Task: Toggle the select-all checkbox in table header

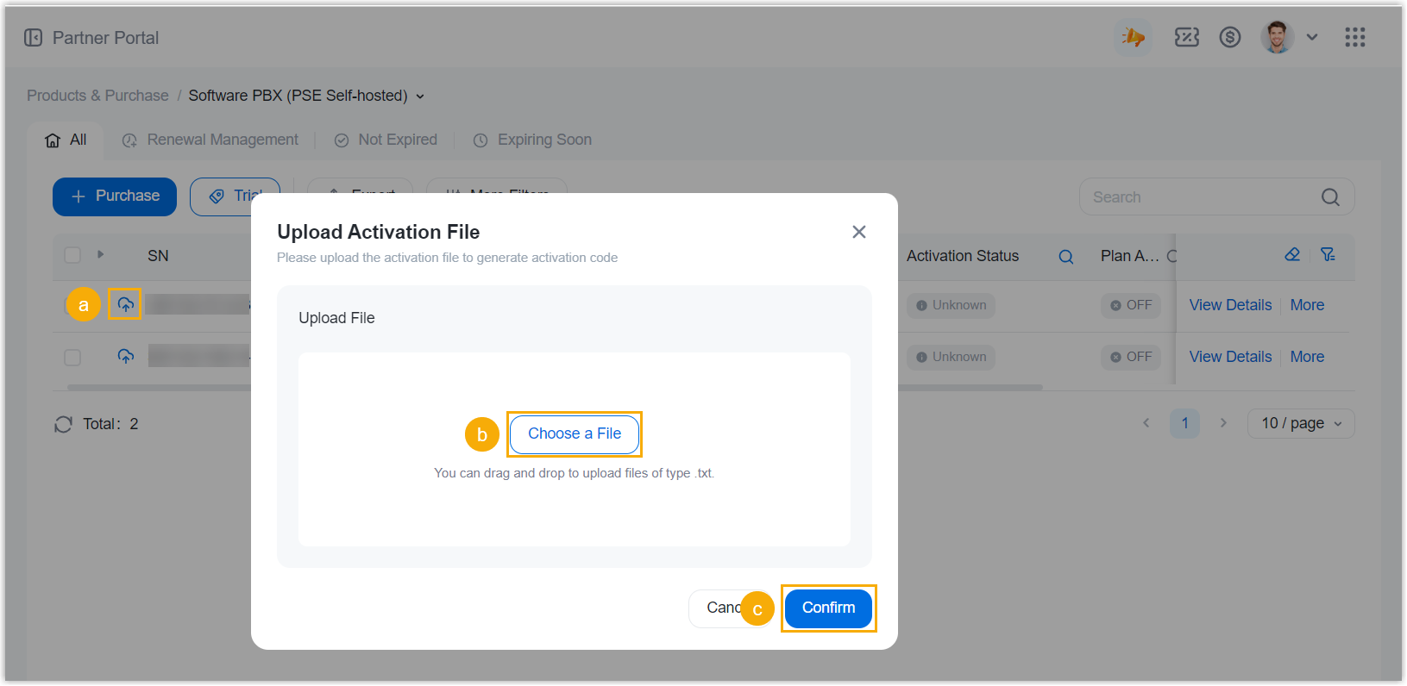Action: click(x=72, y=255)
